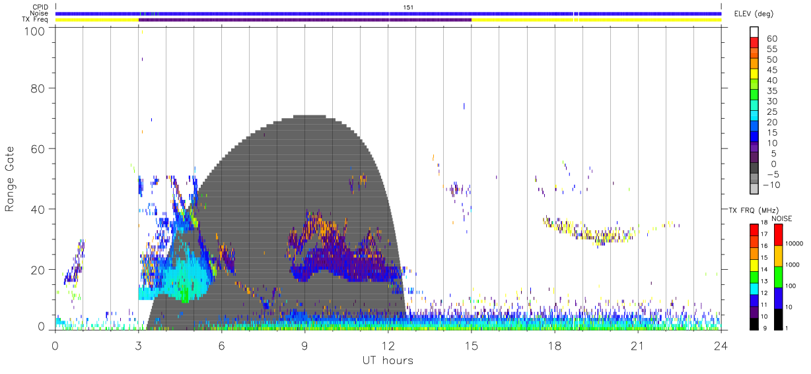Screen dimensions: 811x374
Task: Click the TX Freq row label
Action: (35, 20)
